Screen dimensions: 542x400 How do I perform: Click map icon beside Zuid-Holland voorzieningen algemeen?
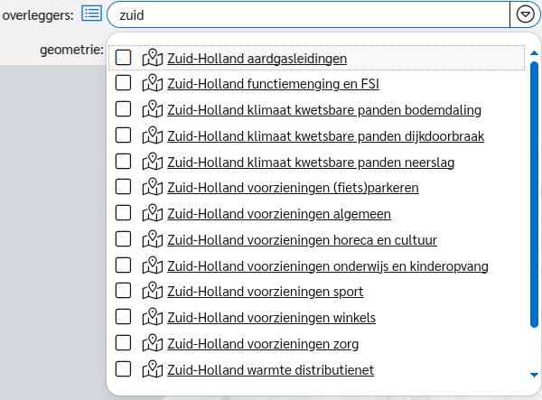pos(153,213)
